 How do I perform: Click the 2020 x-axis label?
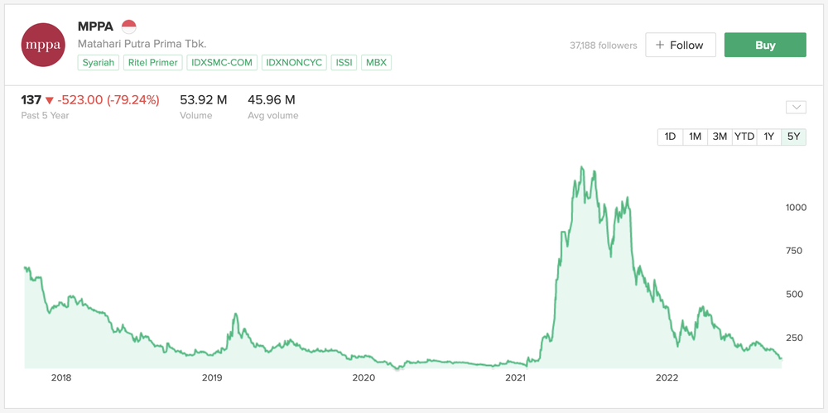[x=363, y=377]
